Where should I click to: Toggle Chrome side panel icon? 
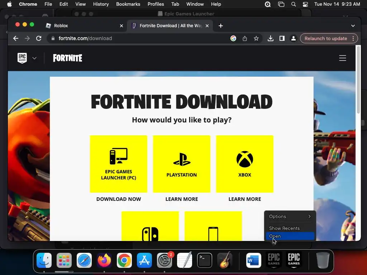(x=282, y=38)
